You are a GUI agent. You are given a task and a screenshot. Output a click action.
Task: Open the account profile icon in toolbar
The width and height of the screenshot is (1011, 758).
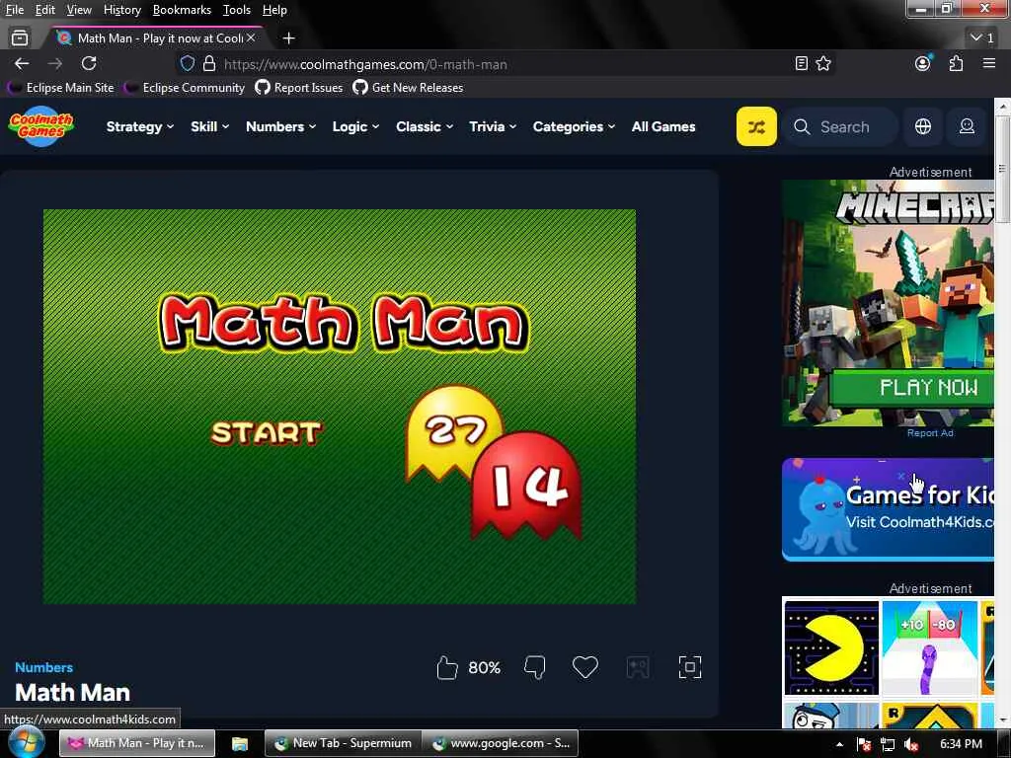(x=923, y=63)
